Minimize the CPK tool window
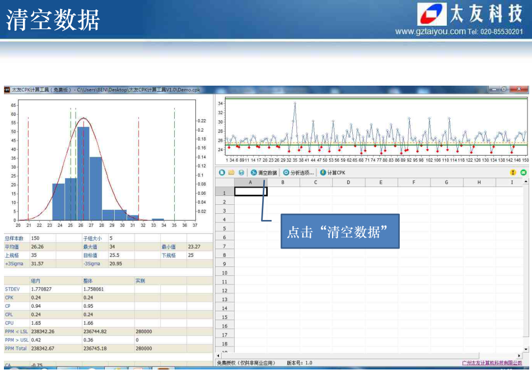The height and width of the screenshot is (370, 532). 494,89
